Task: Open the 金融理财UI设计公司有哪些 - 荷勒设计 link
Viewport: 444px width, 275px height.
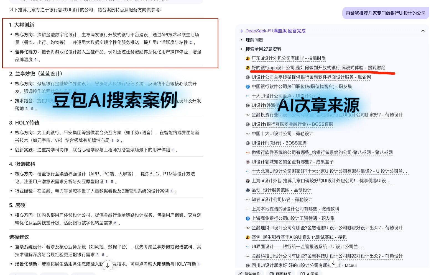Action: pyautogui.click(x=326, y=228)
